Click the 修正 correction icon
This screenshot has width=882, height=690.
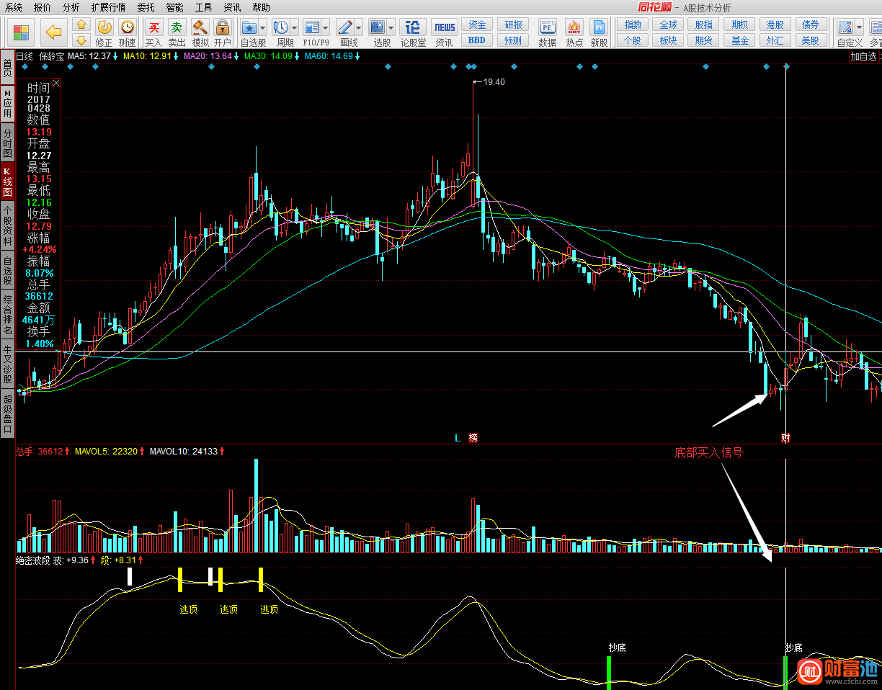pos(104,27)
